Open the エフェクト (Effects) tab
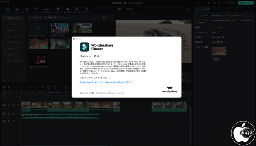Image resolution: width=256 pixels, height=146 pixels. click(58, 10)
